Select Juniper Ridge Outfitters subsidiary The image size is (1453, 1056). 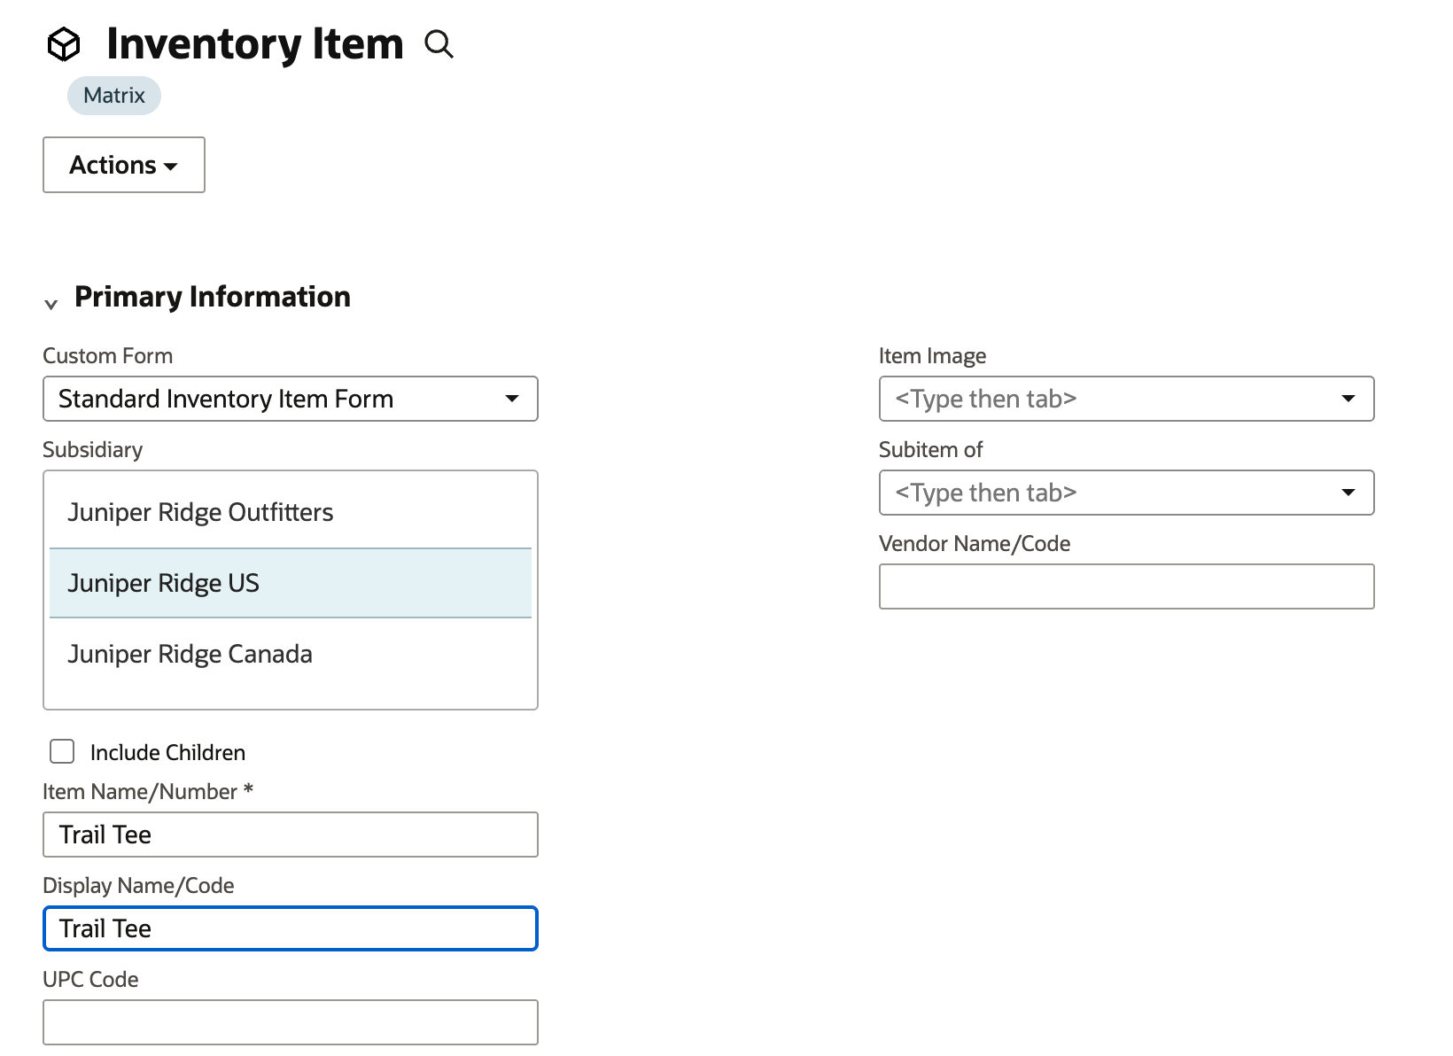(x=291, y=512)
